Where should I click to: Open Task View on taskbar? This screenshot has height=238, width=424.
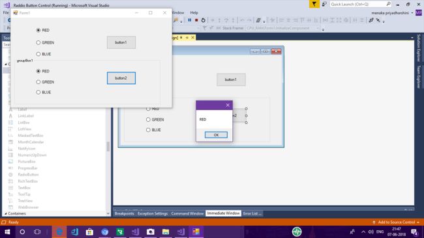[37, 231]
